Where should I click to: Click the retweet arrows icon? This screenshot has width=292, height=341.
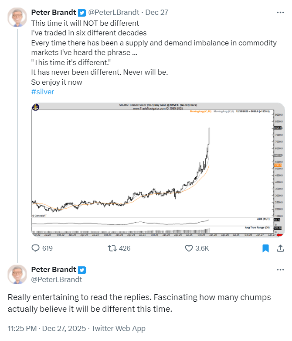click(111, 248)
